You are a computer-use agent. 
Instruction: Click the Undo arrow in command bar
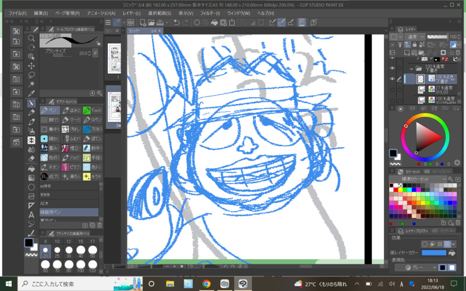tap(176, 23)
